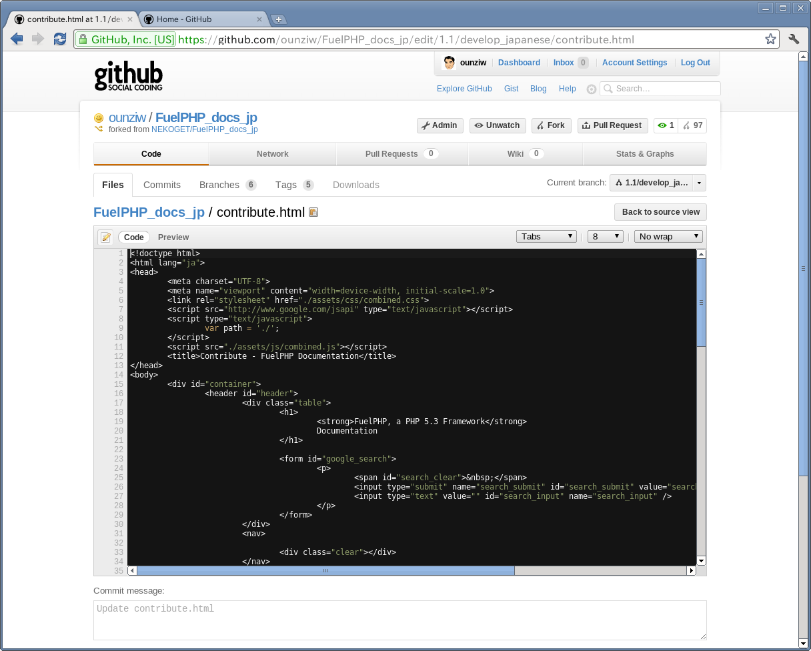Click in the GitHub search box
Viewport: 811px width, 651px height.
(660, 89)
